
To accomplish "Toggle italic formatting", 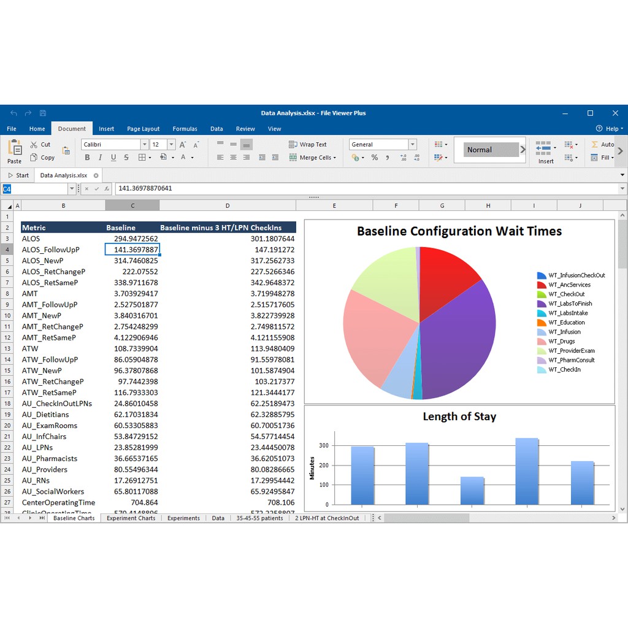I will tap(101, 158).
